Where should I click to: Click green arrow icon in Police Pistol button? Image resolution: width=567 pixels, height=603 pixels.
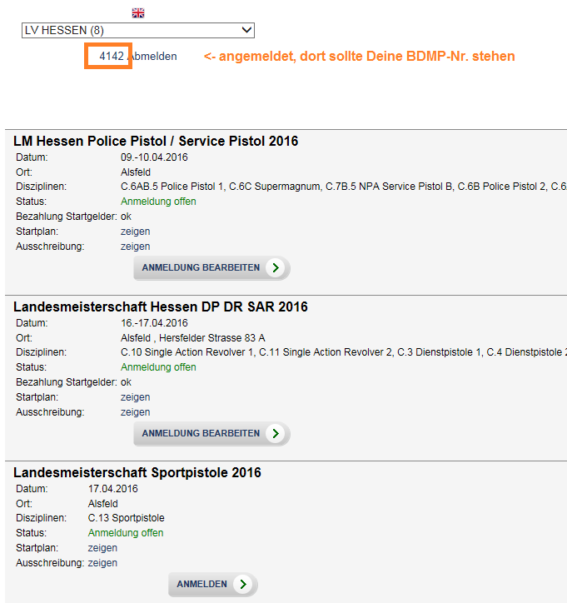point(276,267)
